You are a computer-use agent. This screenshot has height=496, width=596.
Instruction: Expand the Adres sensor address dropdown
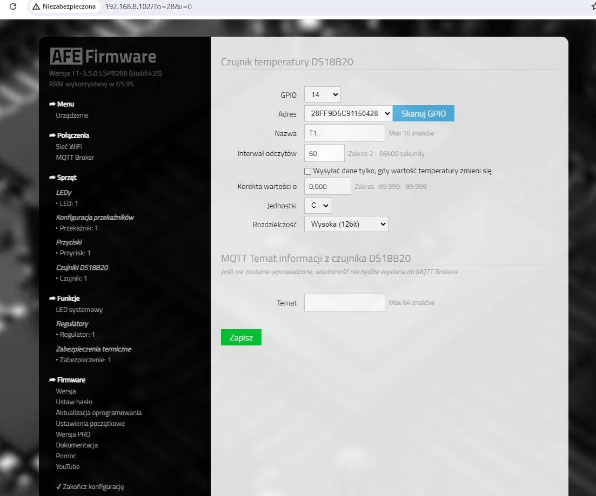tap(348, 113)
